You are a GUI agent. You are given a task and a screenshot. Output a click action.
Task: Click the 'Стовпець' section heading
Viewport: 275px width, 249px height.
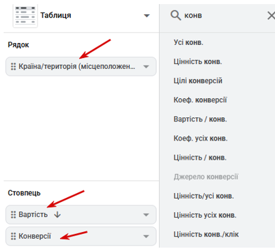(24, 193)
